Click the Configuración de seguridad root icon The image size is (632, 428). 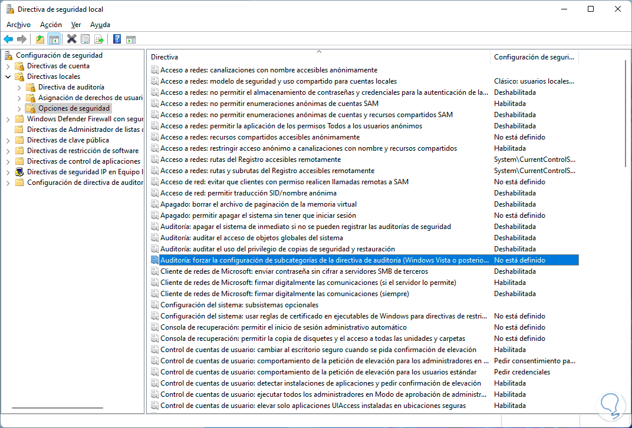click(x=9, y=55)
